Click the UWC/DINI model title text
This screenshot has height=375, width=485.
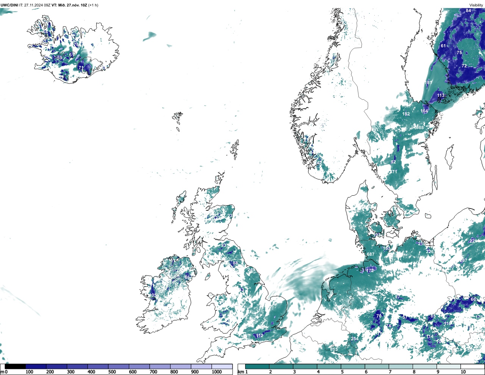[9, 5]
